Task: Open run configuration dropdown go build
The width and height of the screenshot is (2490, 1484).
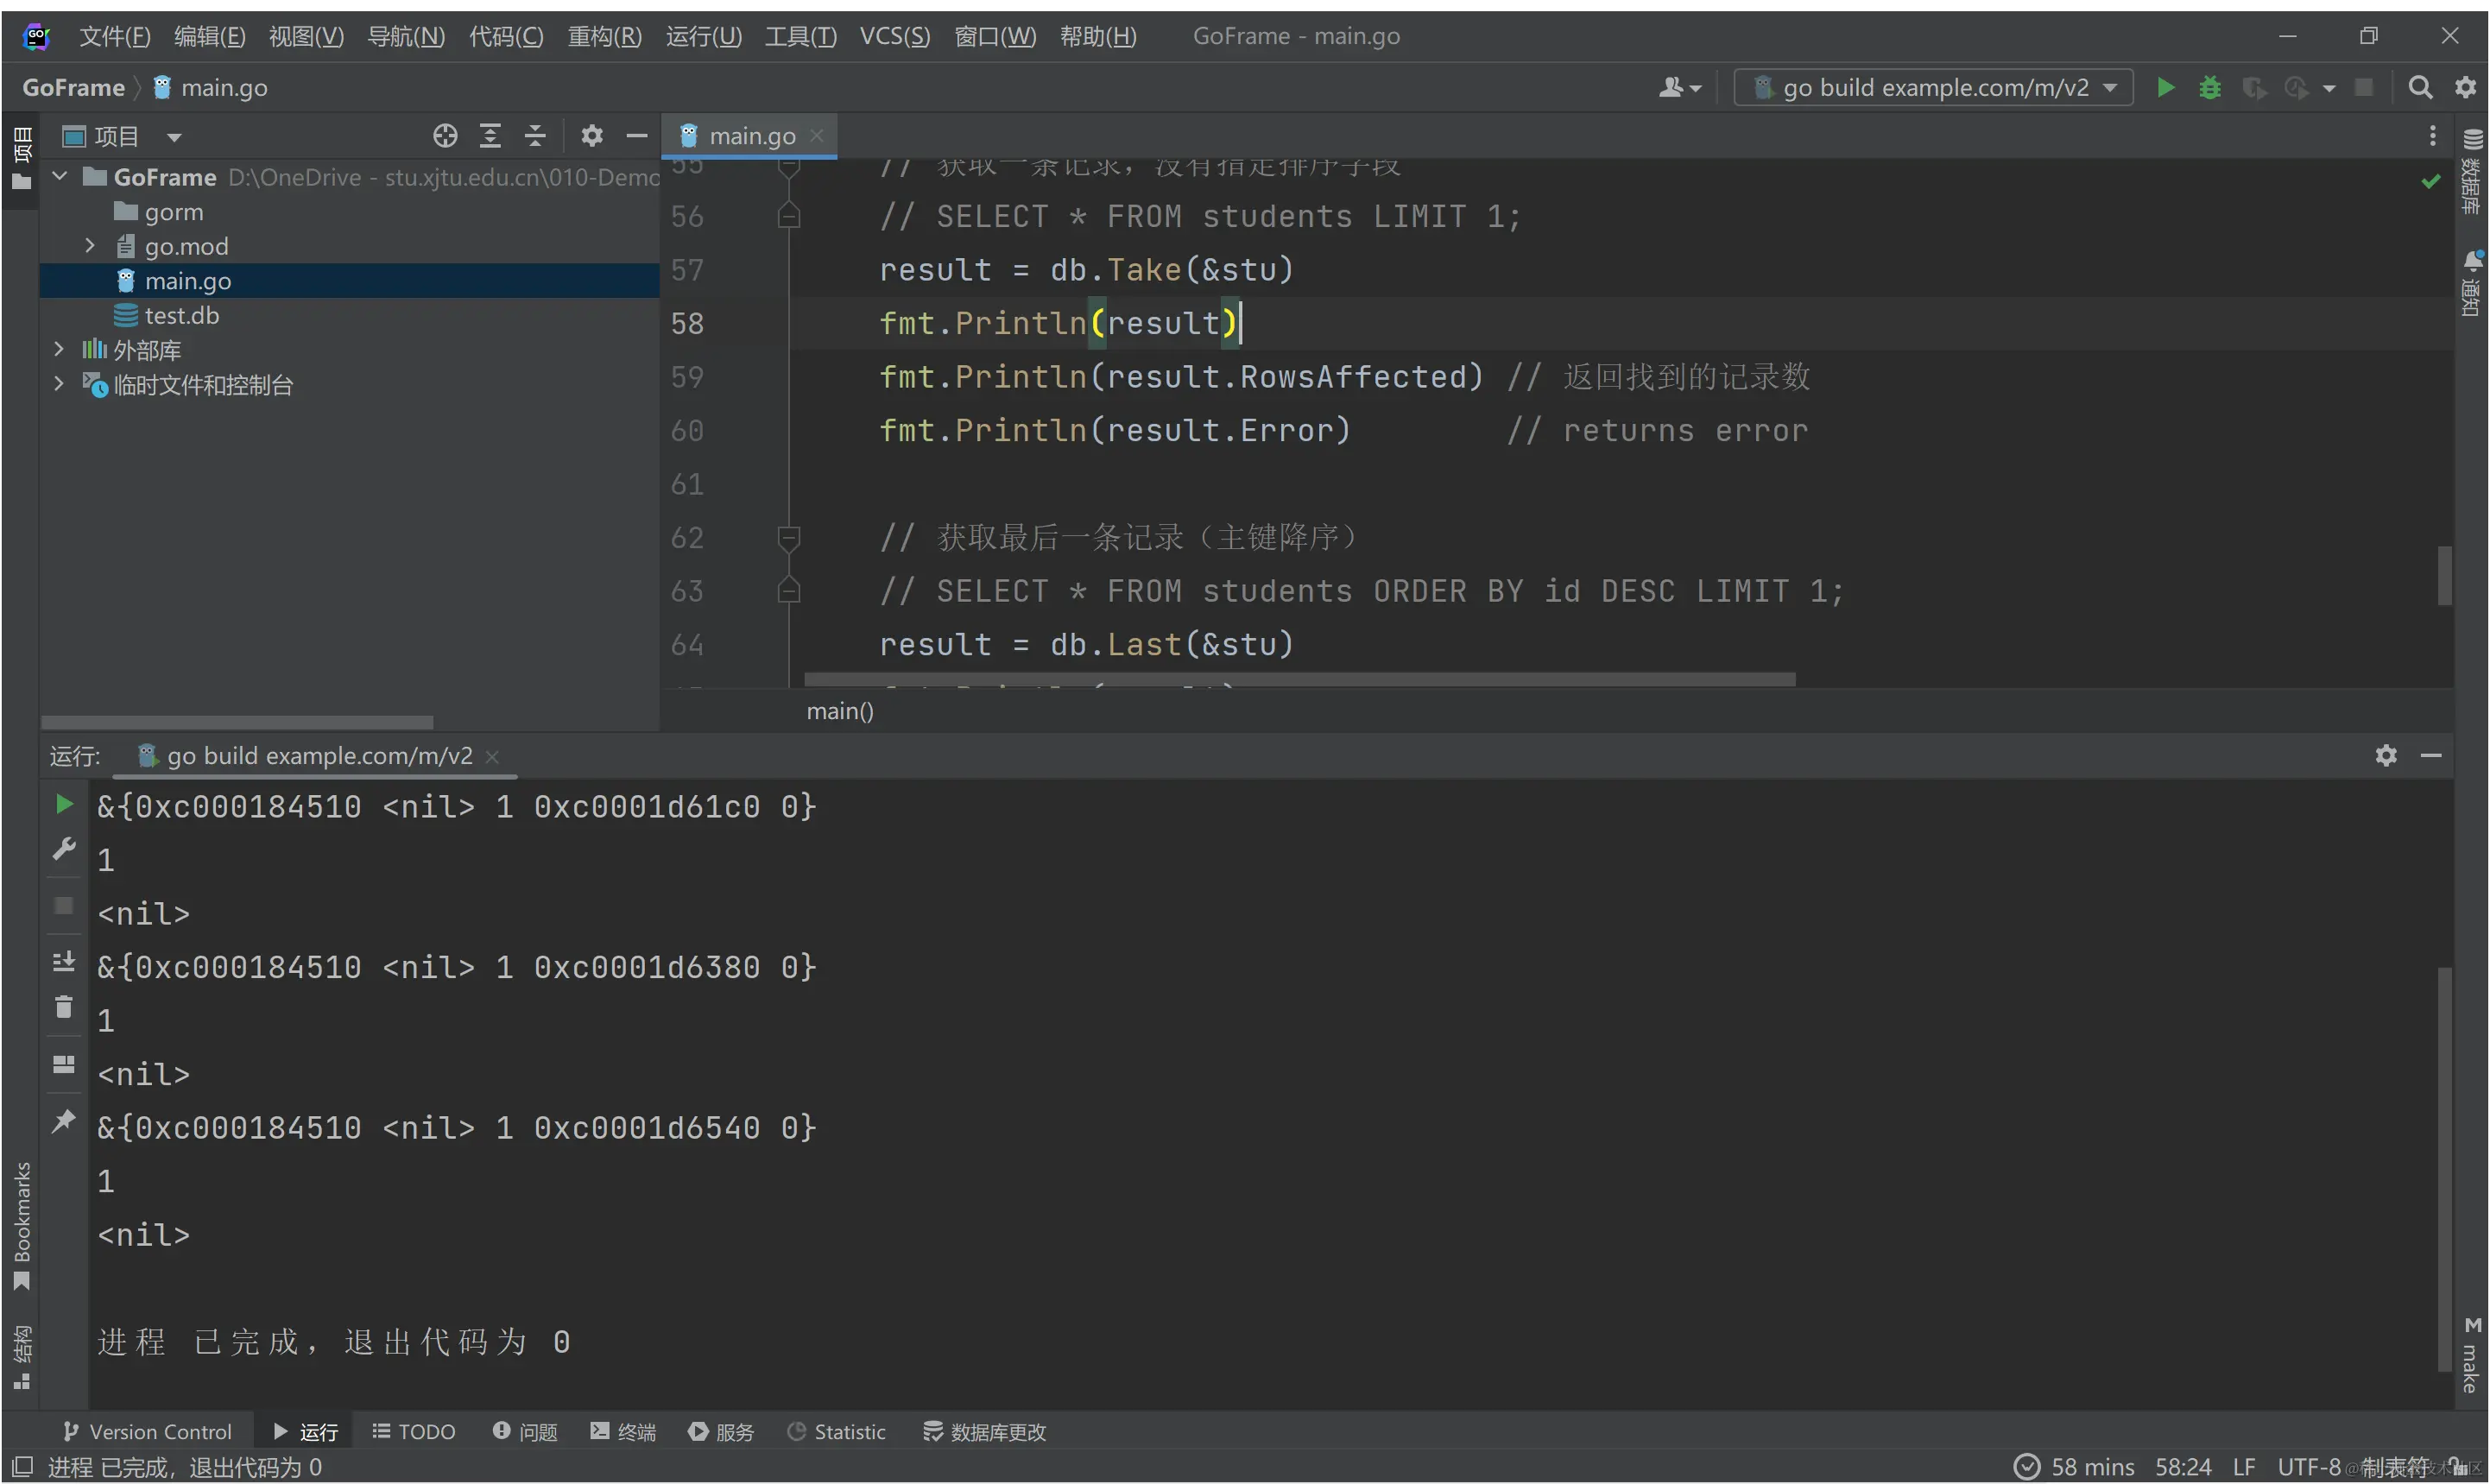Action: (1933, 88)
